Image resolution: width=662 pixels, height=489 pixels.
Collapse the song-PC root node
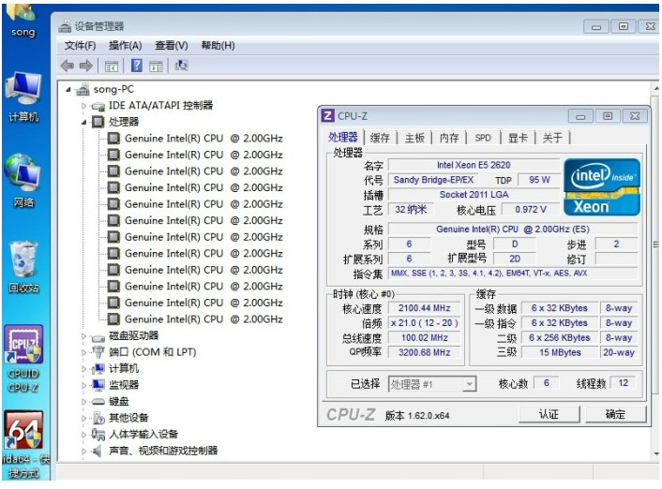point(68,89)
